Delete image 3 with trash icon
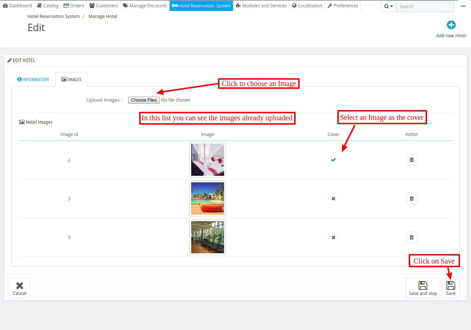This screenshot has height=330, width=471. (412, 198)
